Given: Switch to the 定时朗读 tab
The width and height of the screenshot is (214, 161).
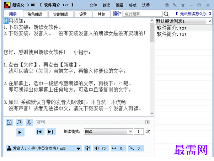Looking at the screenshot, I should click(x=61, y=14).
